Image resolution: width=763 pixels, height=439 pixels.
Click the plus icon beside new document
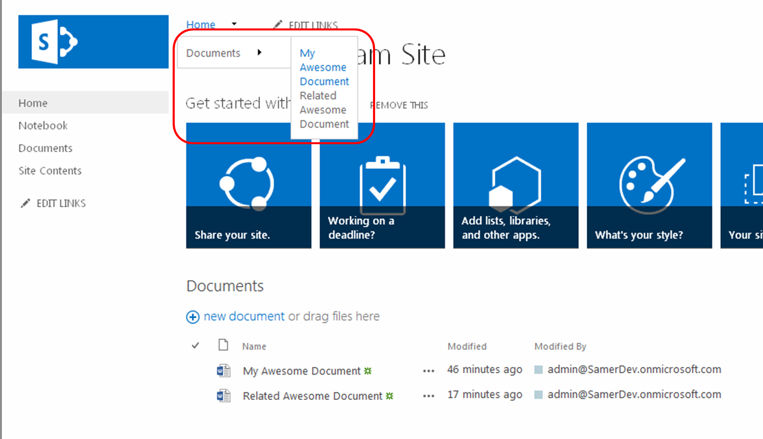point(192,317)
